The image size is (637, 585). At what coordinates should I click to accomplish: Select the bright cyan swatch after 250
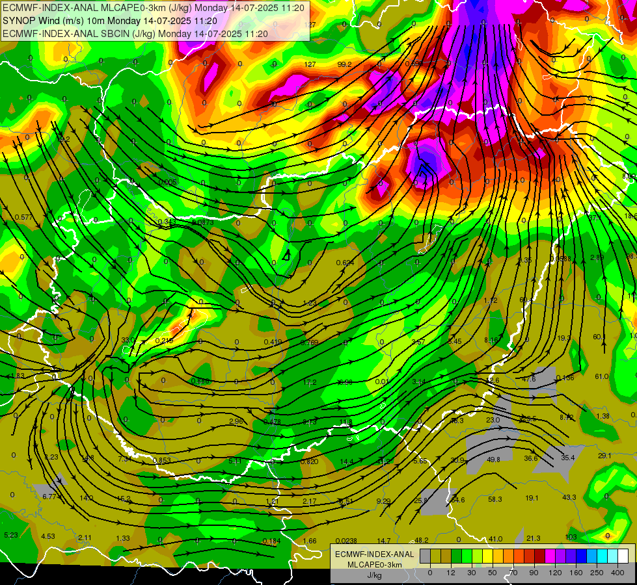tap(602, 556)
